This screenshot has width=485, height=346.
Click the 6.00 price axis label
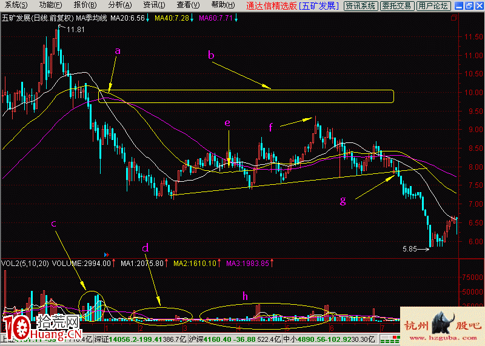pyautogui.click(x=475, y=242)
